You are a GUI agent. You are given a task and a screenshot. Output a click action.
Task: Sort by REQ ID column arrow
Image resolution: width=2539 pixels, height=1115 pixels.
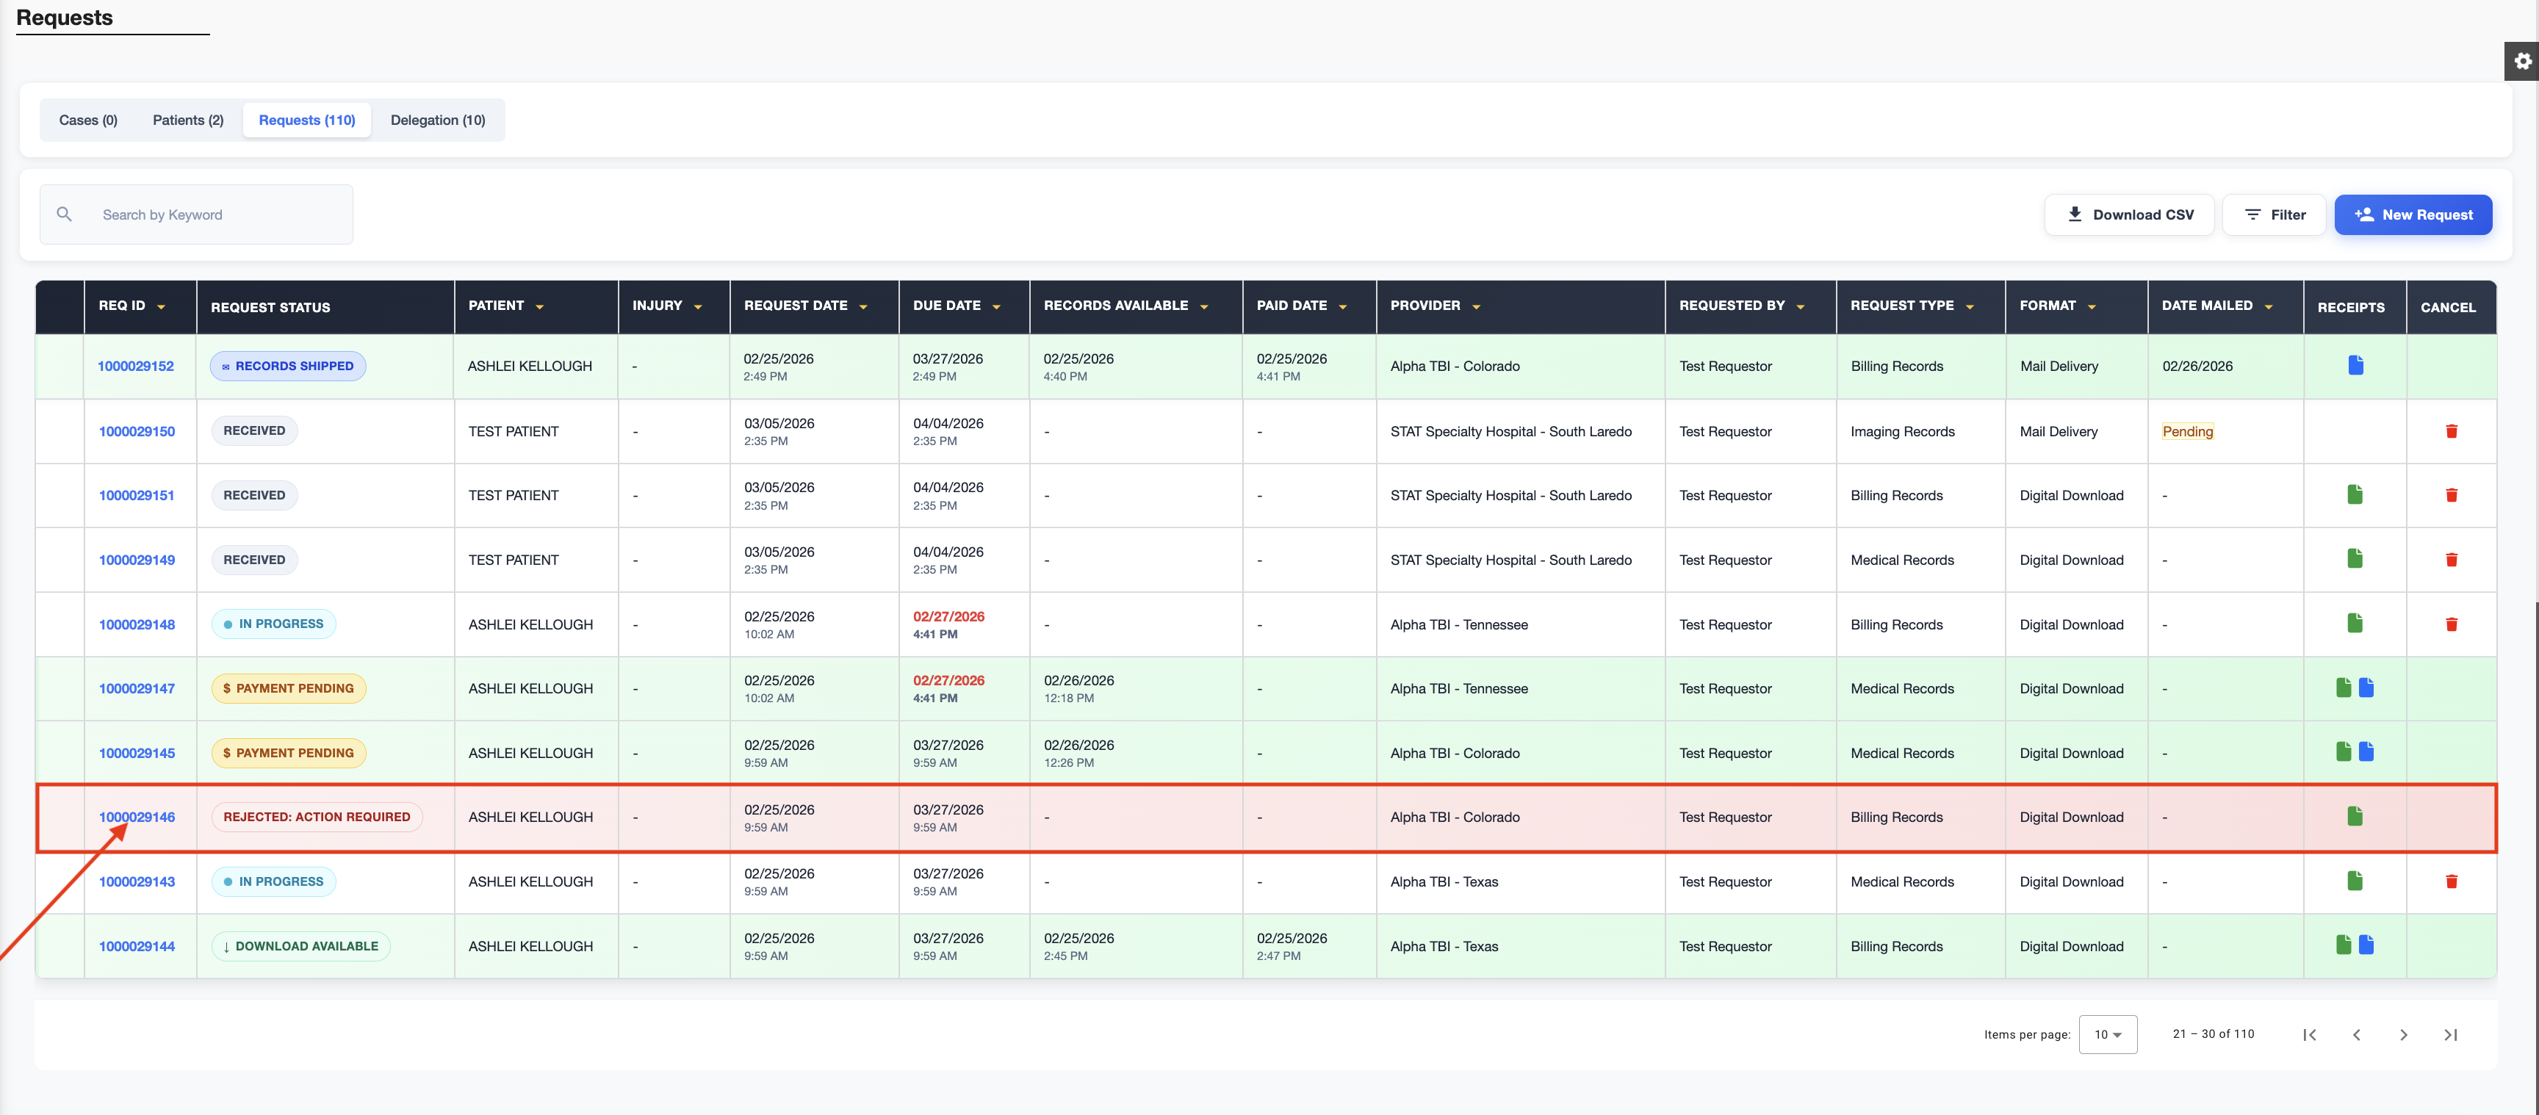coord(161,306)
